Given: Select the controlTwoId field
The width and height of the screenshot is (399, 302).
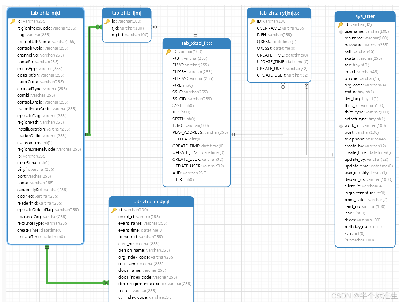Looking at the screenshot, I should (x=42, y=48).
